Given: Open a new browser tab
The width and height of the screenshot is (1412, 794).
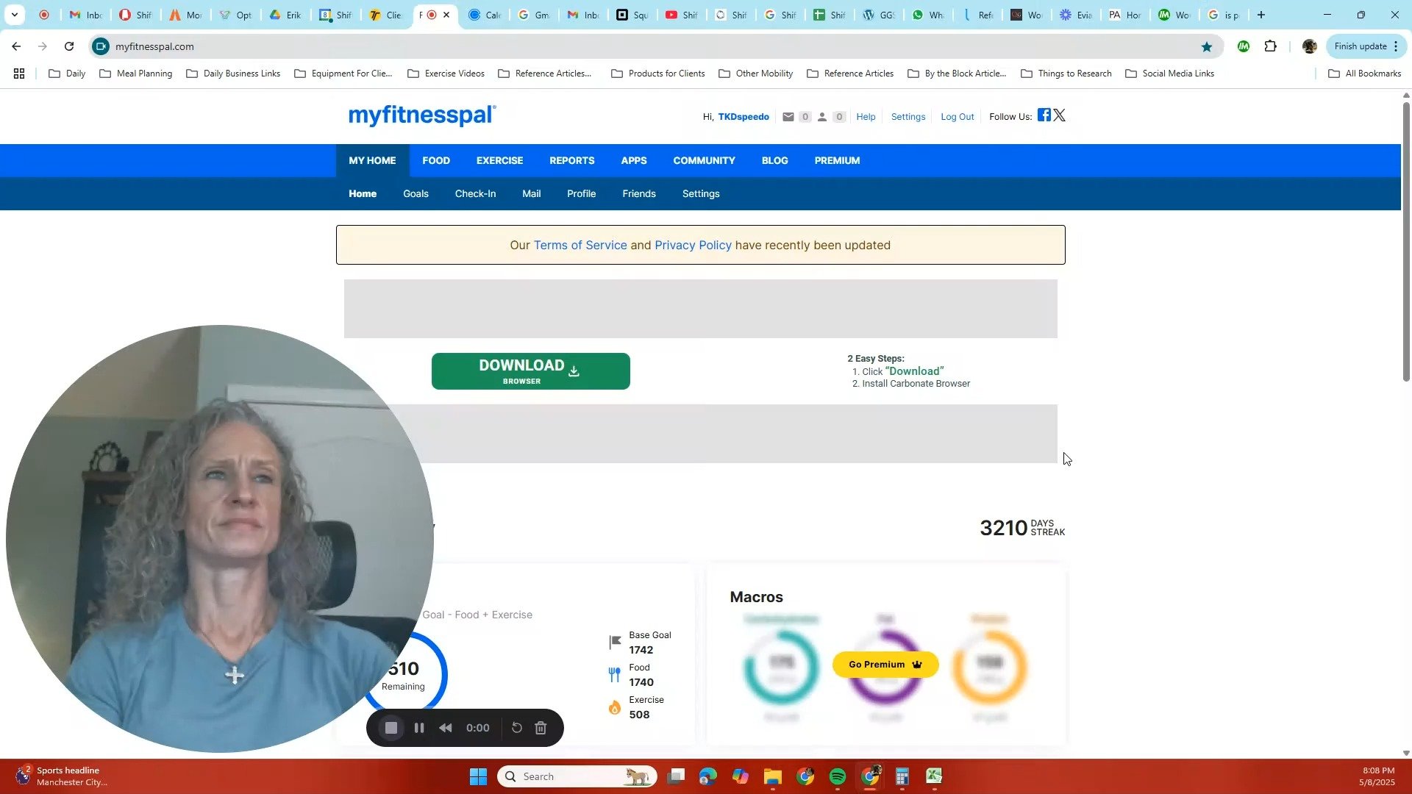Looking at the screenshot, I should [x=1261, y=15].
